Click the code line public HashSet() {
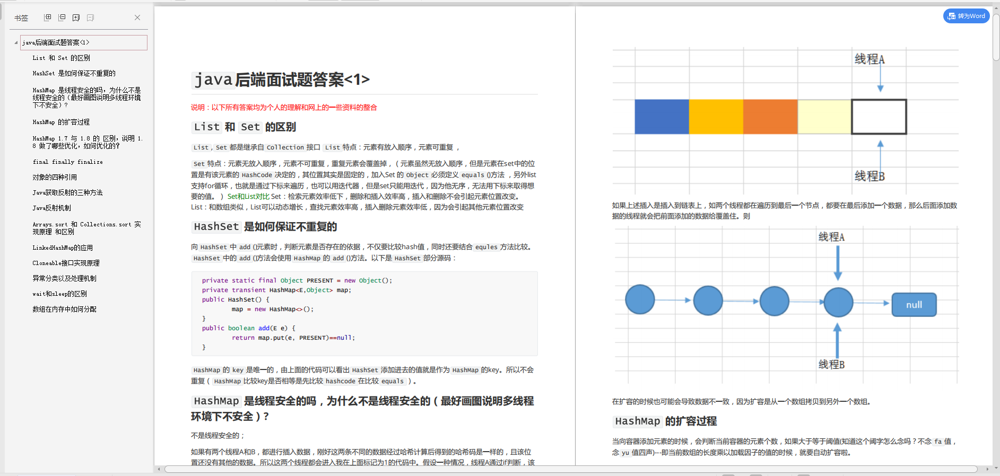 point(236,299)
